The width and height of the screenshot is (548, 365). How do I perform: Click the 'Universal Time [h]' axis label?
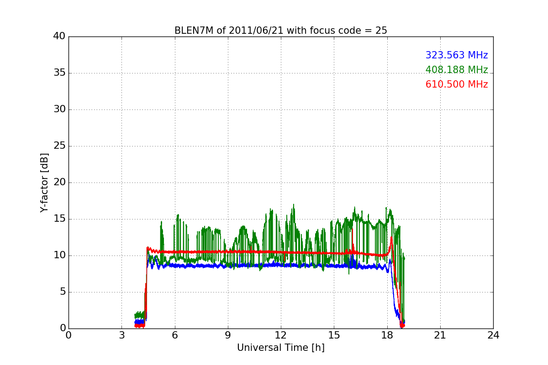[281, 348]
